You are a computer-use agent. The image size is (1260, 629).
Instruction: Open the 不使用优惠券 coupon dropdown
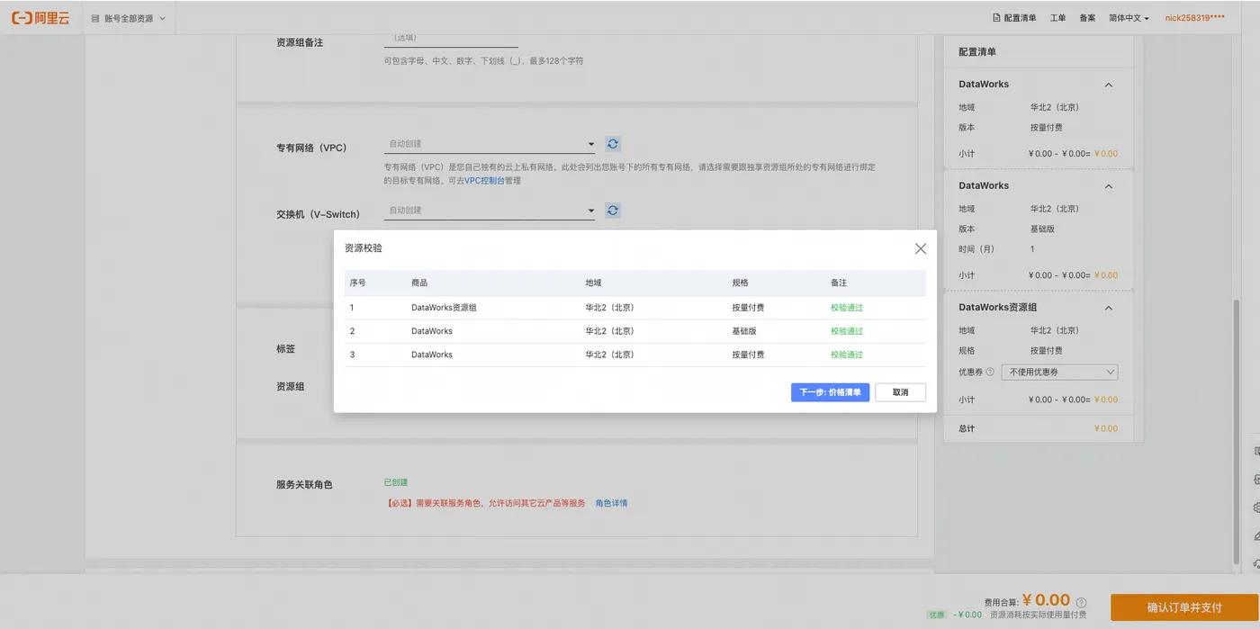pos(1059,372)
